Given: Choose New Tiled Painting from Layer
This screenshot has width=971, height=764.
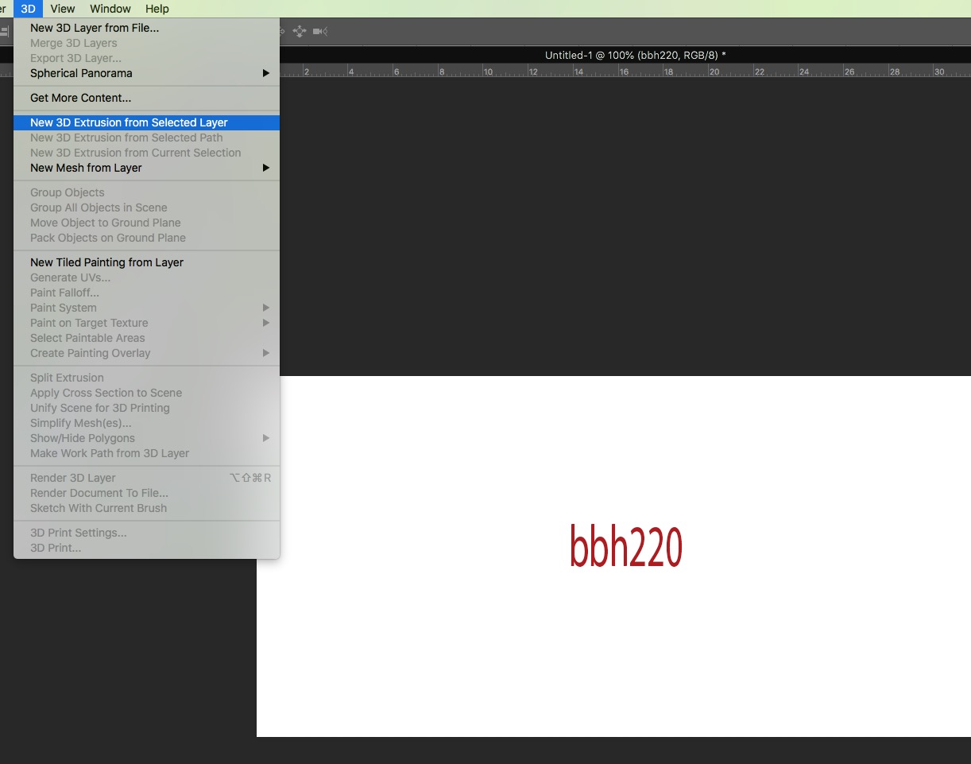Looking at the screenshot, I should pyautogui.click(x=146, y=262).
